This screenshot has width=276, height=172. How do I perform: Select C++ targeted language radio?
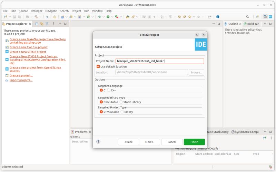(109, 90)
